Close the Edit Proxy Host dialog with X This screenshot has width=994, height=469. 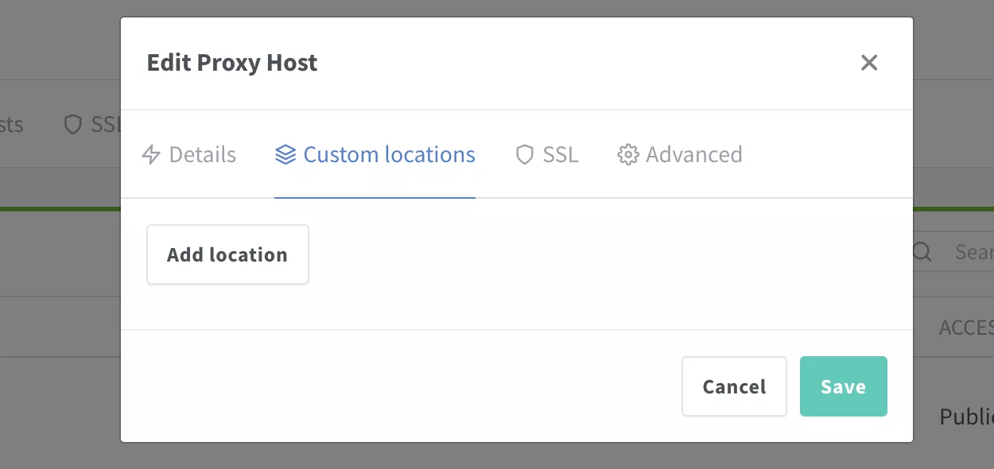869,63
